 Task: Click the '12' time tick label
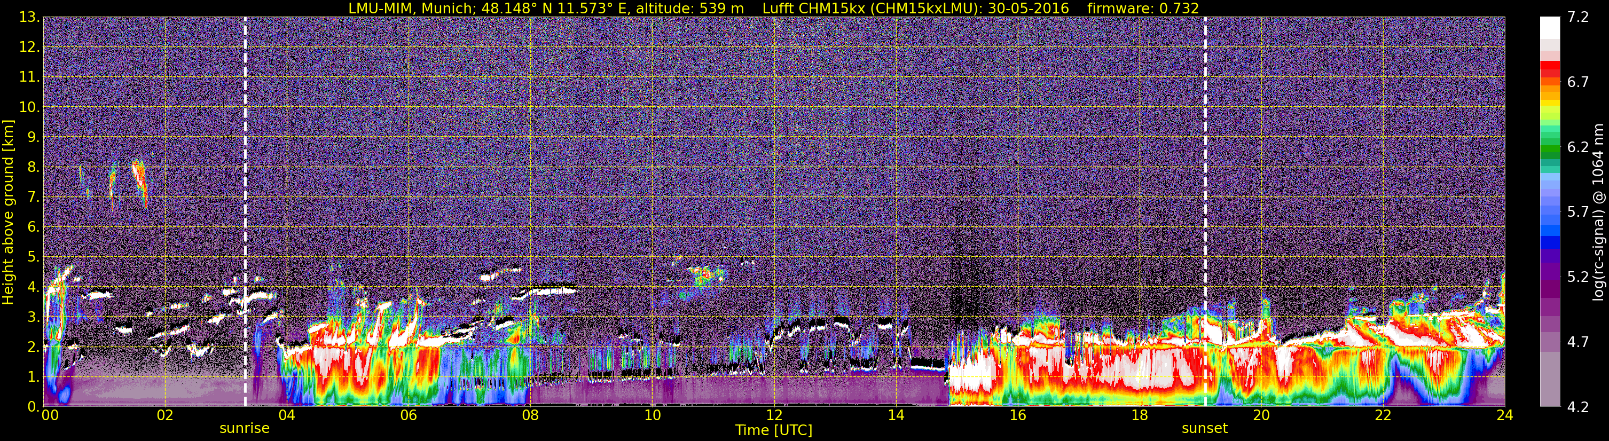click(774, 415)
